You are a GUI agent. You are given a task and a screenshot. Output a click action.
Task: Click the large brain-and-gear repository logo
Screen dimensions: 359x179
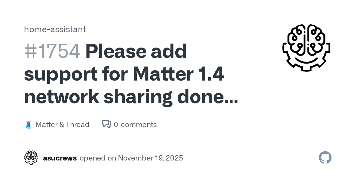(x=306, y=48)
